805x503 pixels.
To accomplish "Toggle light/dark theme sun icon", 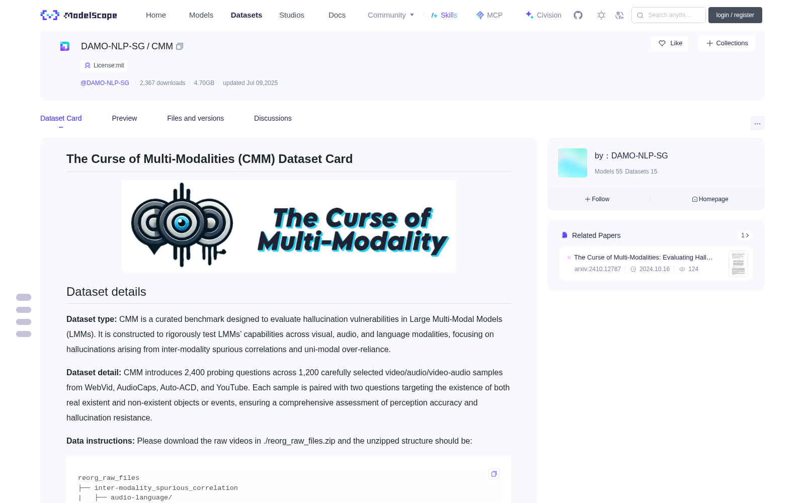I will tap(601, 15).
